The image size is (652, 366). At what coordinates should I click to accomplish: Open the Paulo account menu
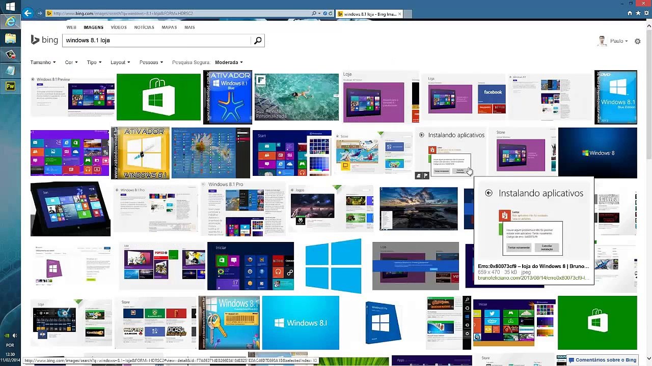pos(619,41)
